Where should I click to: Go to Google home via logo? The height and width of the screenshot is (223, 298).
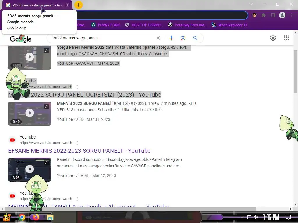[x=21, y=39]
